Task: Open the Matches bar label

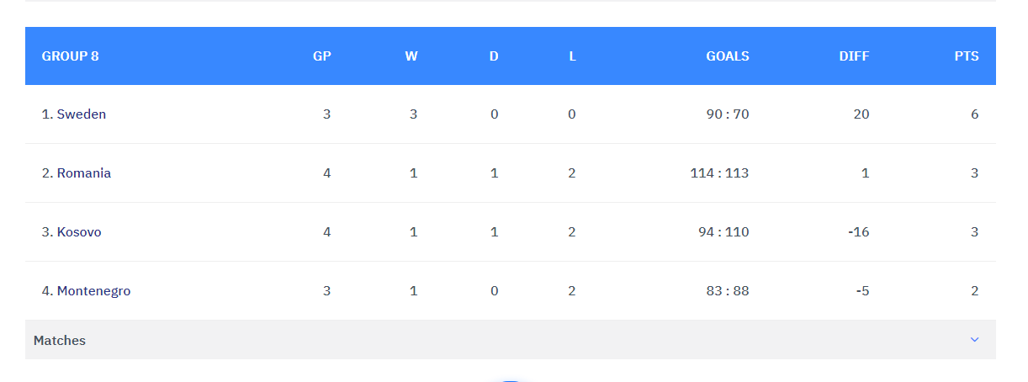Action: [60, 341]
